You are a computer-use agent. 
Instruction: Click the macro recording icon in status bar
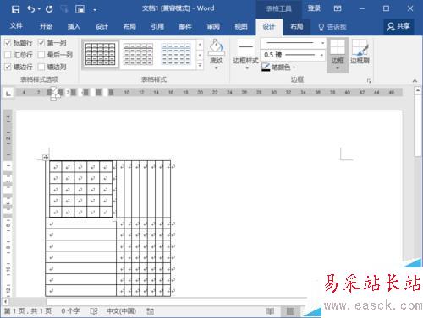(151, 311)
